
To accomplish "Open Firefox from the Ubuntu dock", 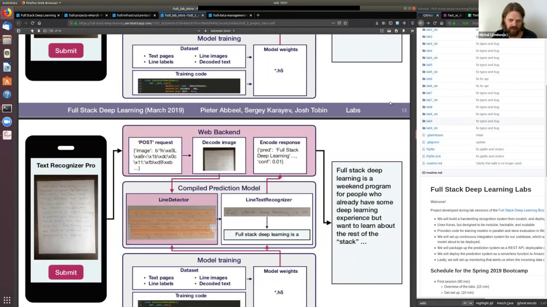I will coord(7,13).
